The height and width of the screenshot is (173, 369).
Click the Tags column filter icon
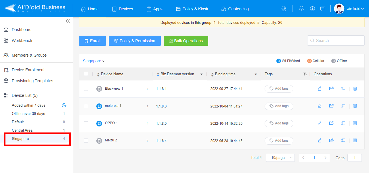(x=305, y=74)
